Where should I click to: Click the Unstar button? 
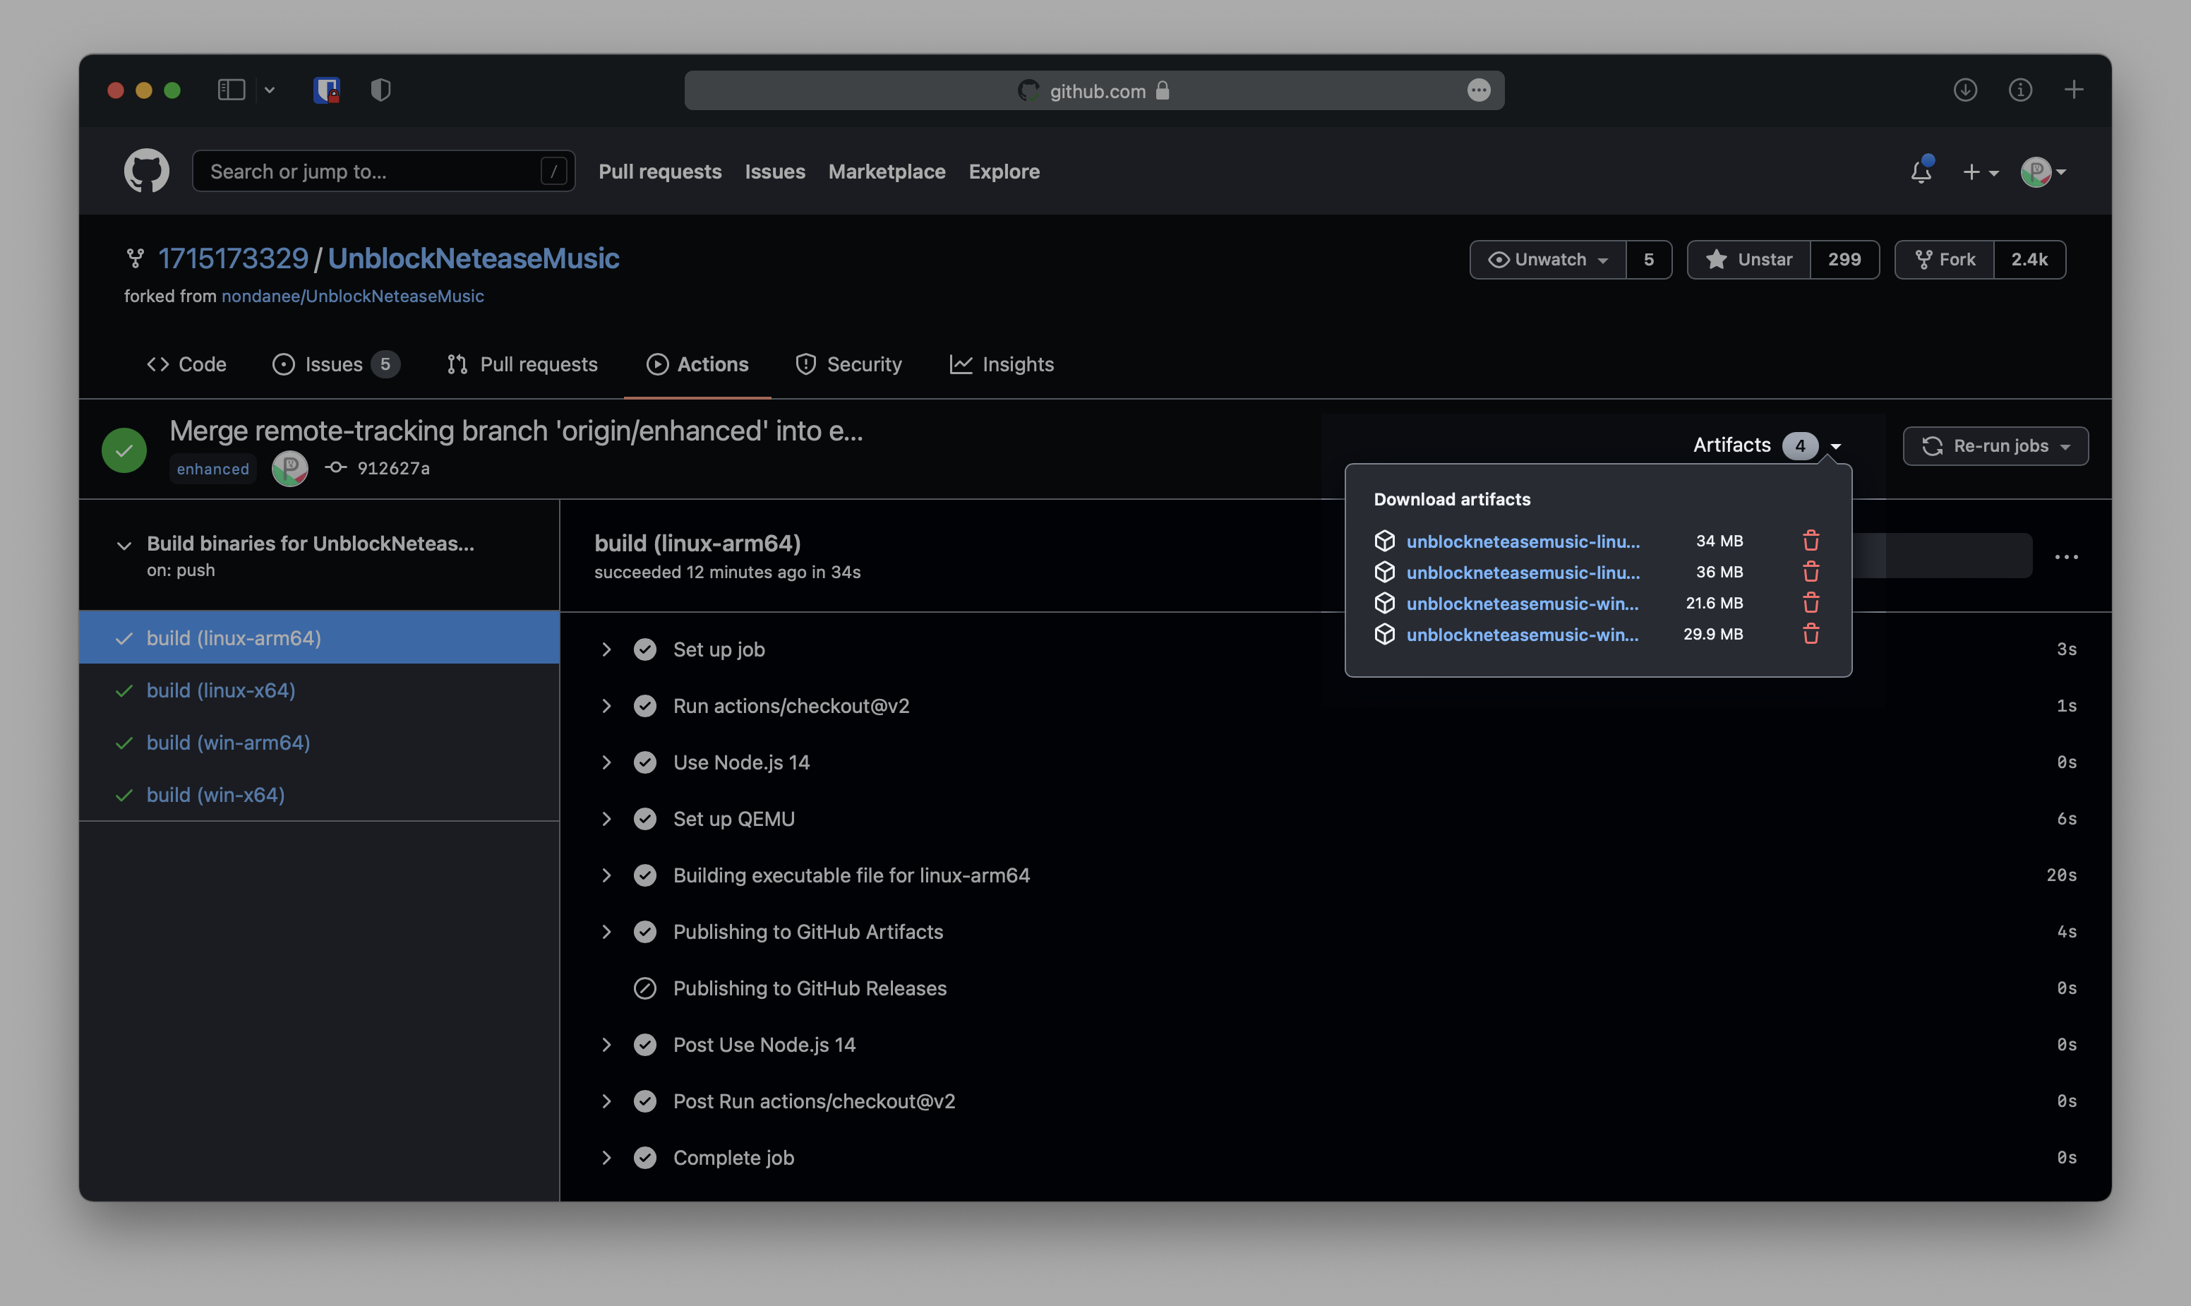pyautogui.click(x=1748, y=260)
